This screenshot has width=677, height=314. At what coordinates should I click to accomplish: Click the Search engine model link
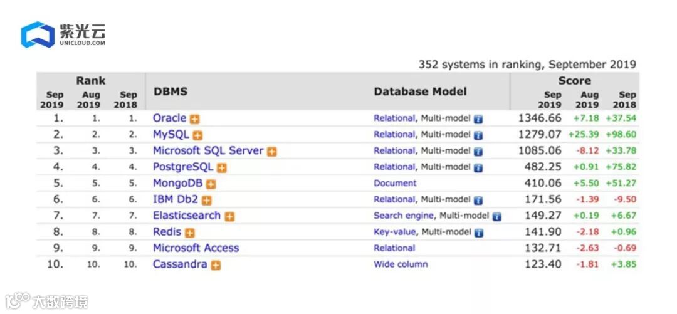403,216
